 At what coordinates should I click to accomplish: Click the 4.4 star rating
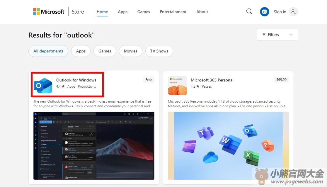(60, 86)
